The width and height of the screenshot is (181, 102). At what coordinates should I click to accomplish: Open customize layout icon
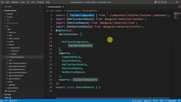point(165,2)
